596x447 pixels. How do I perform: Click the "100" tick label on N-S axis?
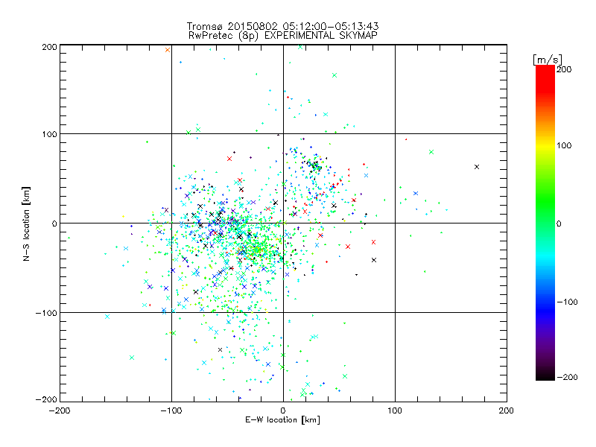pyautogui.click(x=49, y=134)
